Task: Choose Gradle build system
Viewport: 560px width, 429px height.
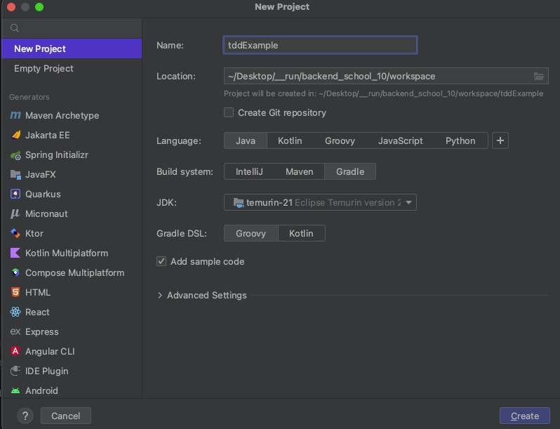Action: (x=350, y=171)
